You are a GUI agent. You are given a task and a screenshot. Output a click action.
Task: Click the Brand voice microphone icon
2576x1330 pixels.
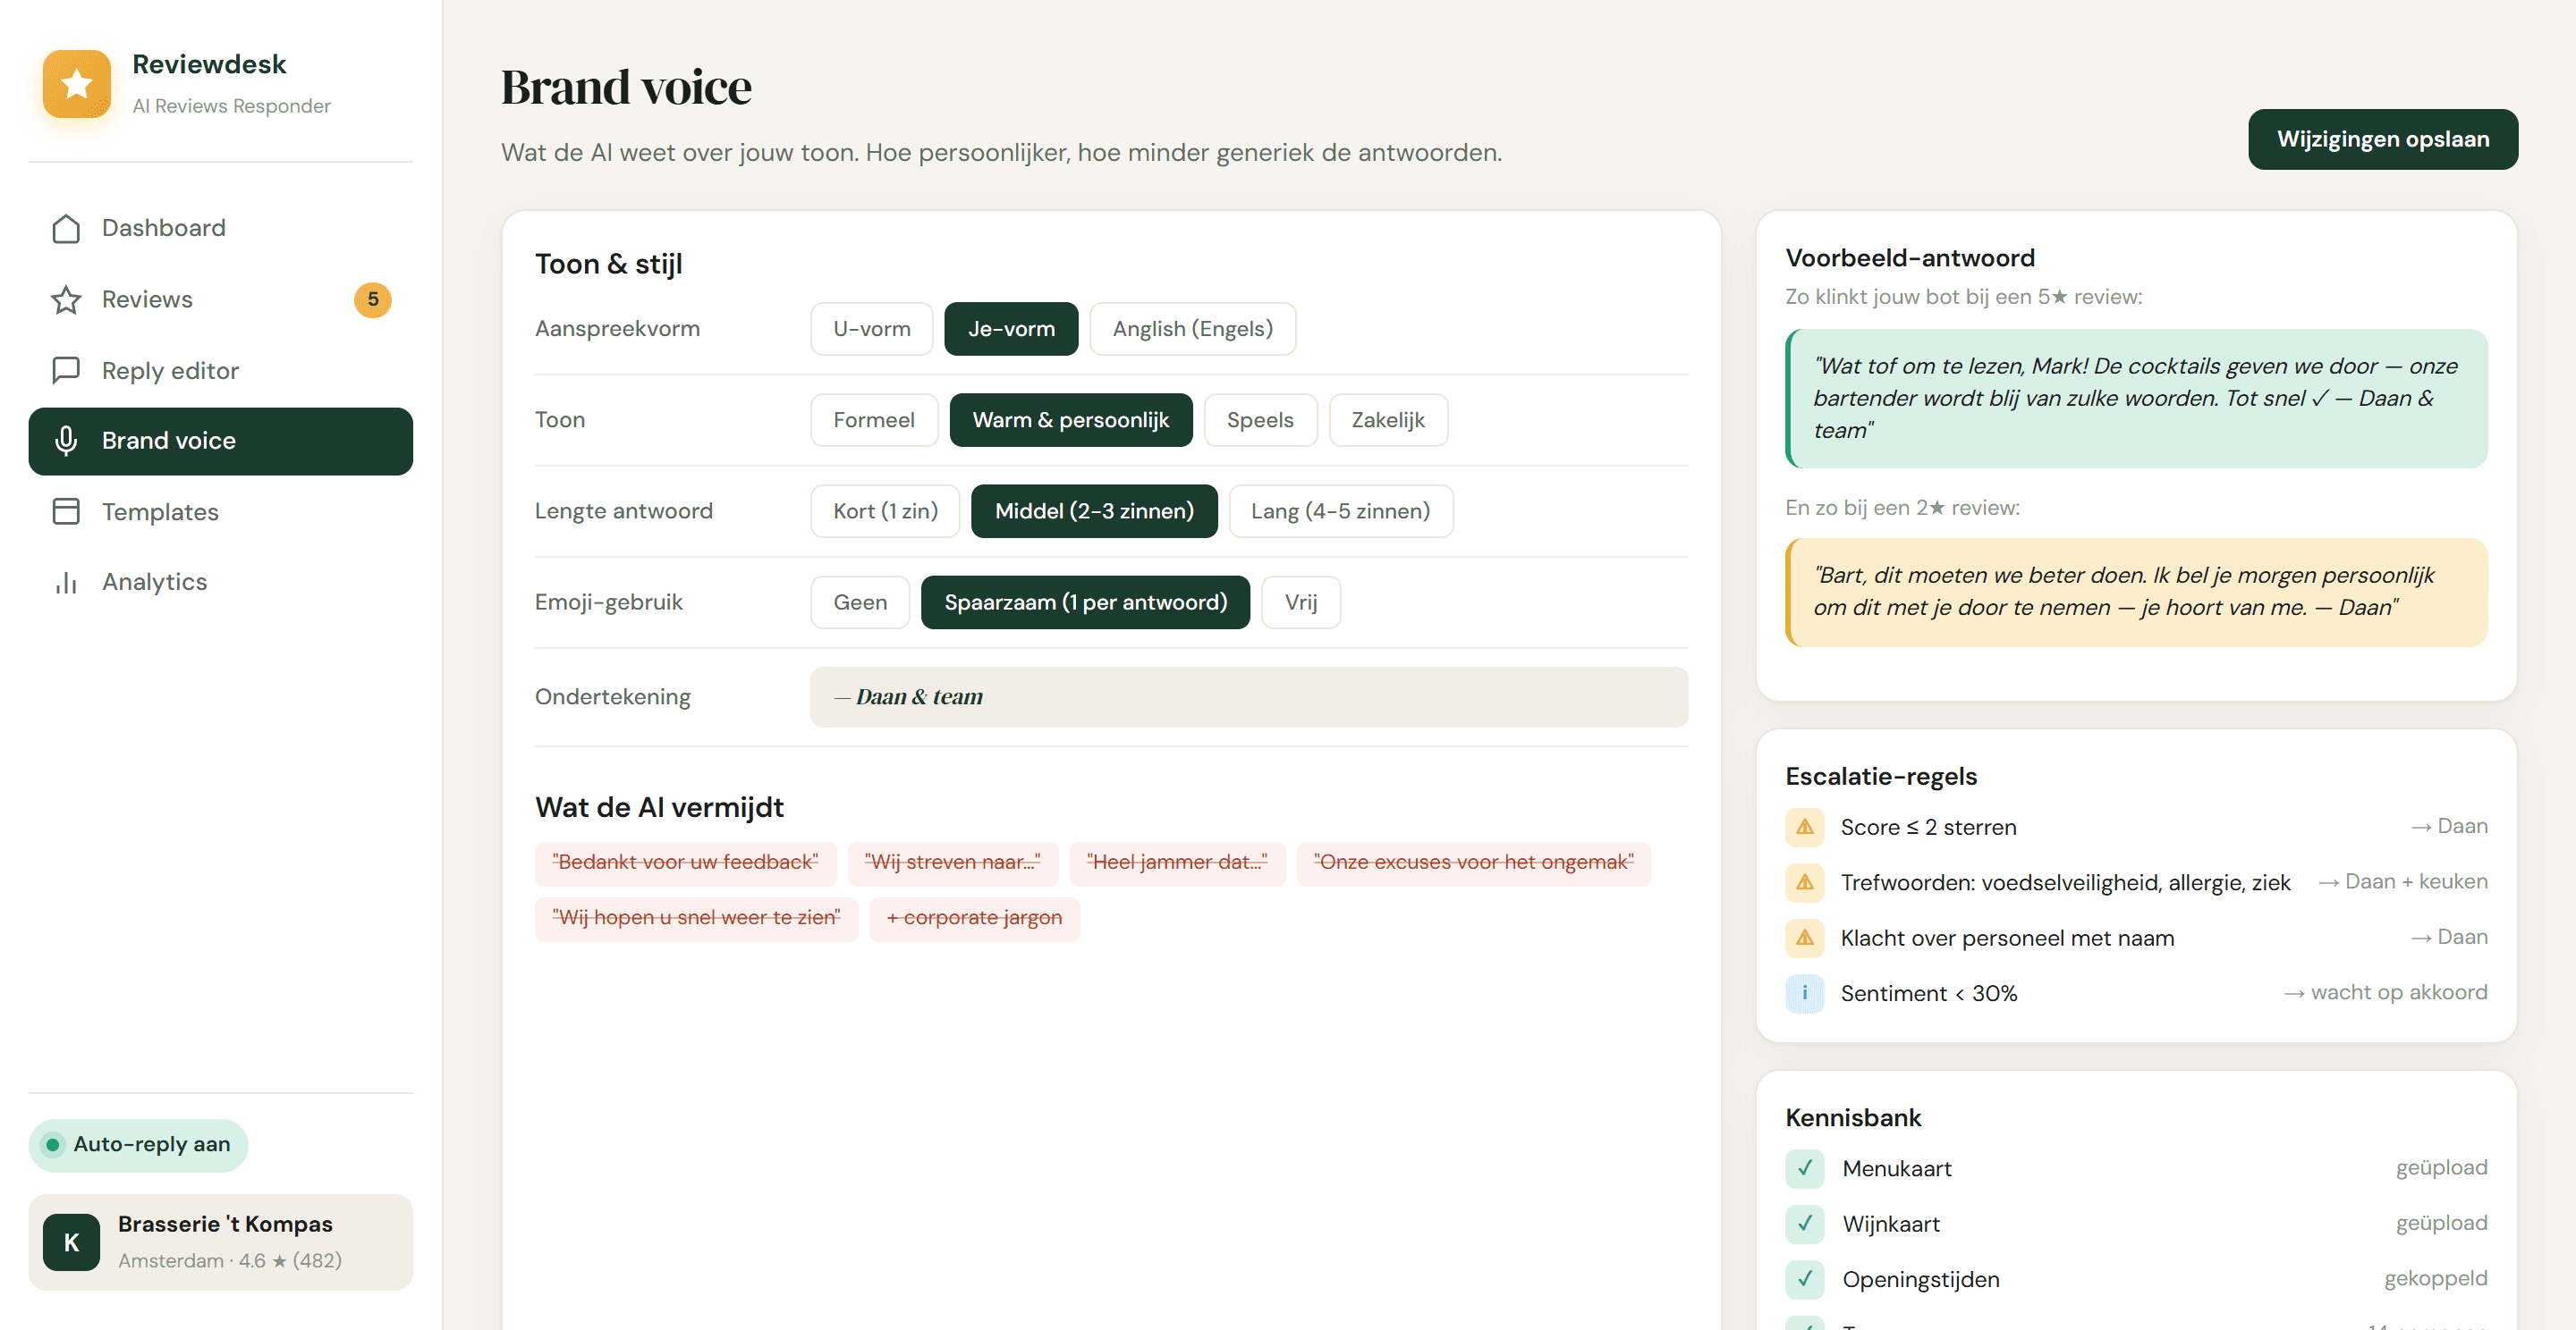click(66, 441)
